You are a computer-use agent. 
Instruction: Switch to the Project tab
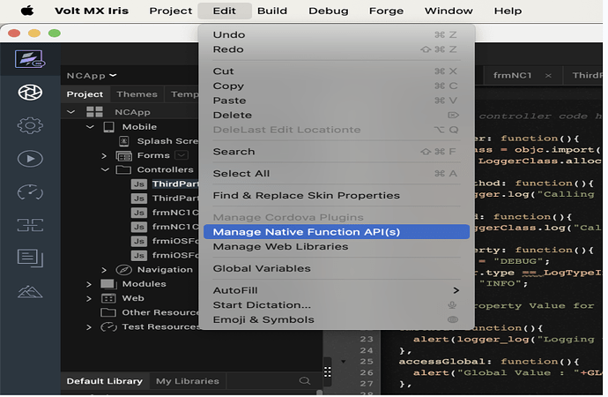pyautogui.click(x=85, y=94)
